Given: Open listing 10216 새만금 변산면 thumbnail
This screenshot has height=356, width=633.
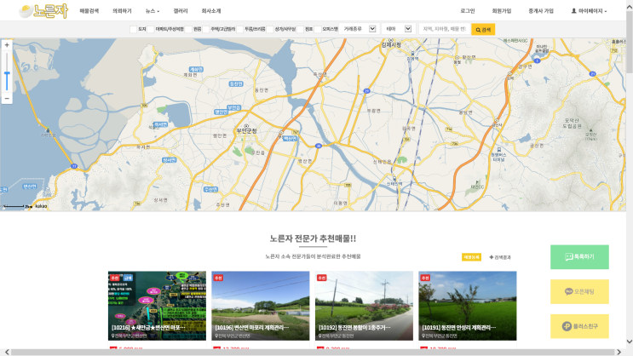Looking at the screenshot, I should (157, 306).
